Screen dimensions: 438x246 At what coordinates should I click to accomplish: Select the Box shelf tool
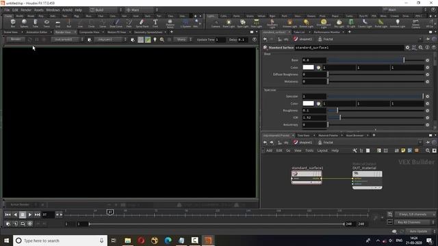13,23
